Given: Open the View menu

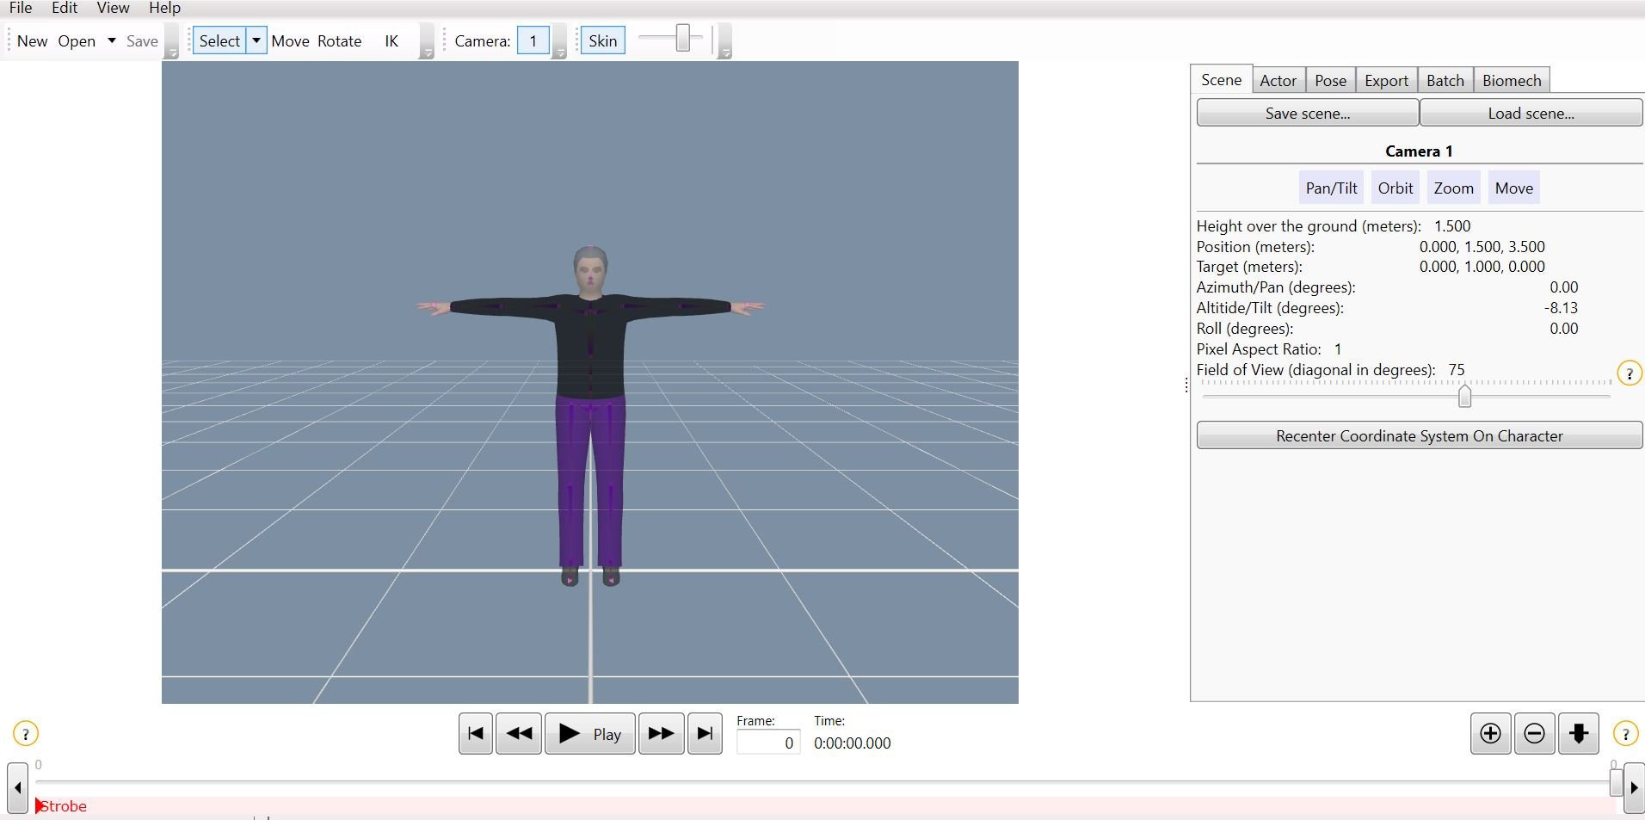Looking at the screenshot, I should [113, 8].
